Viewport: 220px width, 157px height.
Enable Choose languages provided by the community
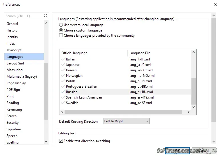click(x=61, y=36)
